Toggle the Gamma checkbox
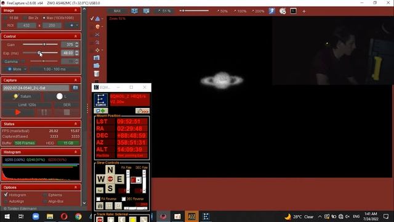 tap(23, 61)
